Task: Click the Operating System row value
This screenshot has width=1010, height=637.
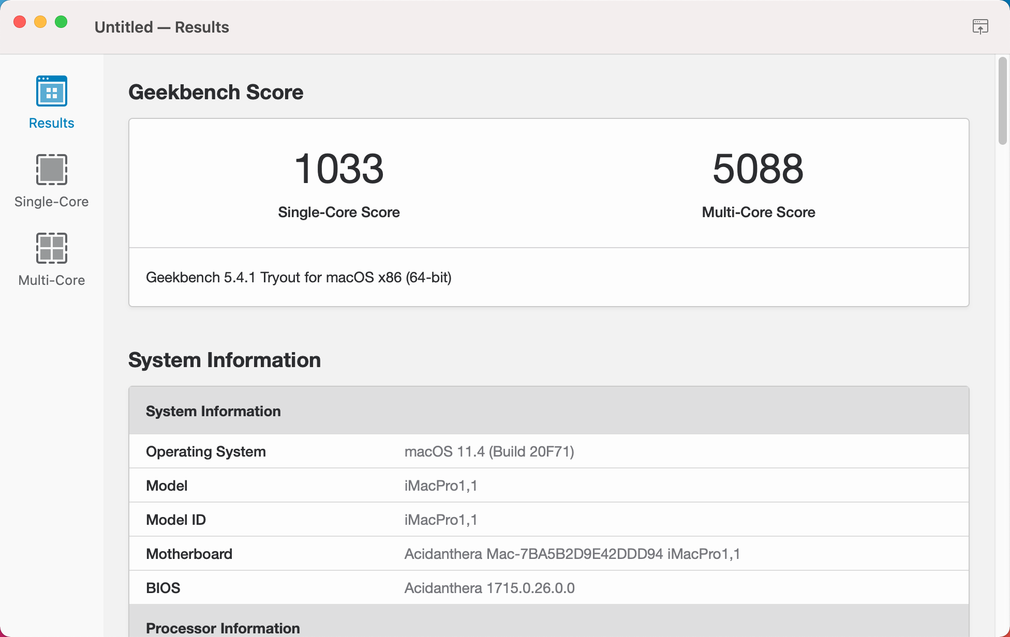Action: [x=489, y=451]
